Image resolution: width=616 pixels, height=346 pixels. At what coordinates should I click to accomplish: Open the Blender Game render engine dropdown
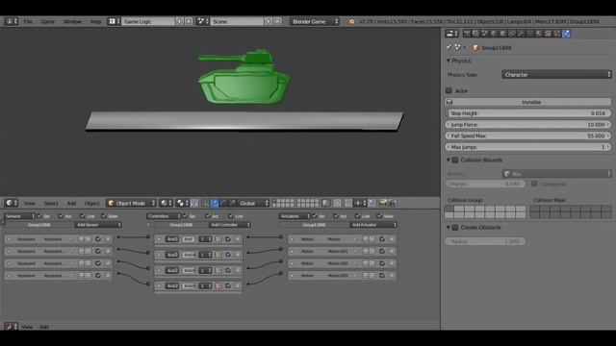pos(315,21)
